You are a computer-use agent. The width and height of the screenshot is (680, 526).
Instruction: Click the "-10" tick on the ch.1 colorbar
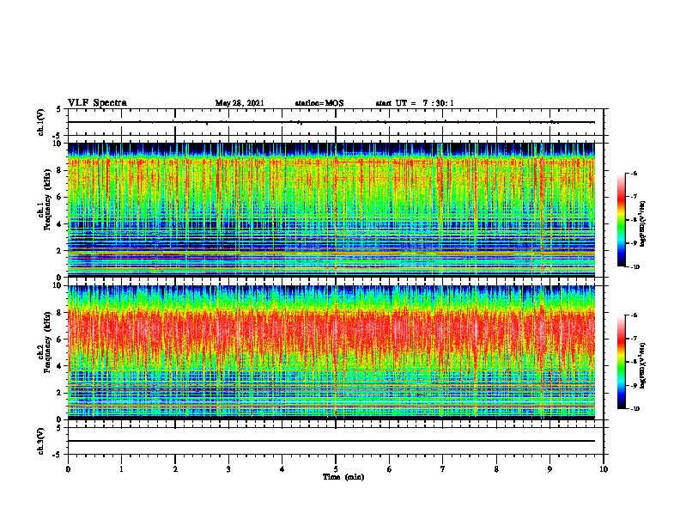point(634,267)
